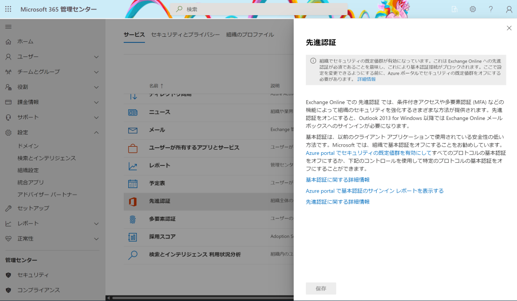The height and width of the screenshot is (301, 517).
Task: Collapse the 設定 navigation section
Action: click(96, 133)
